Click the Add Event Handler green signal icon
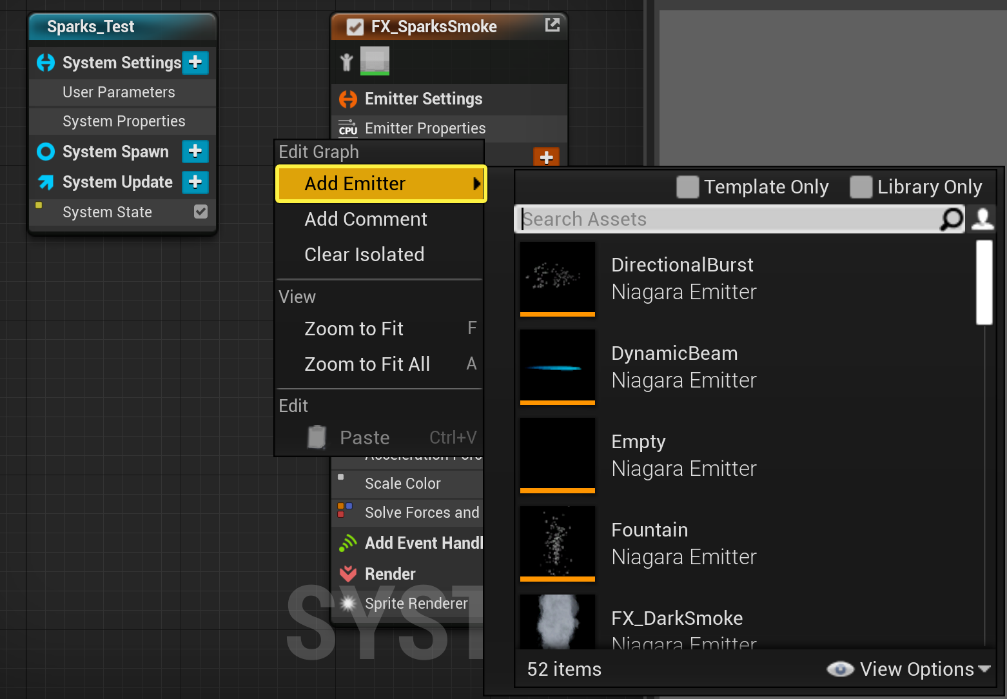This screenshot has height=699, width=1007. point(348,543)
